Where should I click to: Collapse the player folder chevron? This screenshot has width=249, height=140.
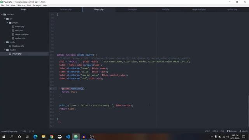pyautogui.click(x=7, y=23)
